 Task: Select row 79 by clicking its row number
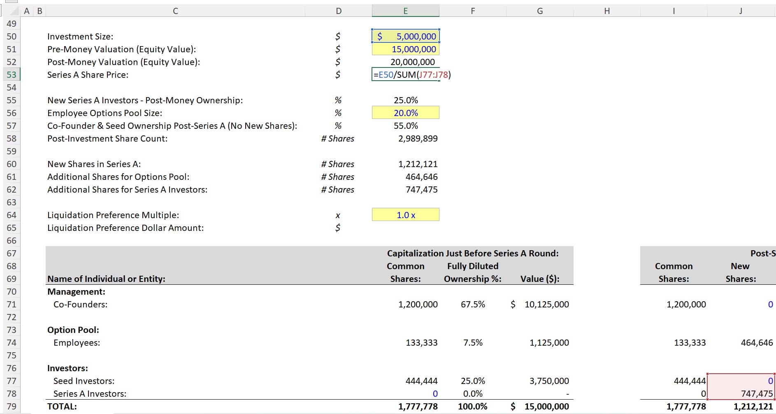tap(12, 406)
